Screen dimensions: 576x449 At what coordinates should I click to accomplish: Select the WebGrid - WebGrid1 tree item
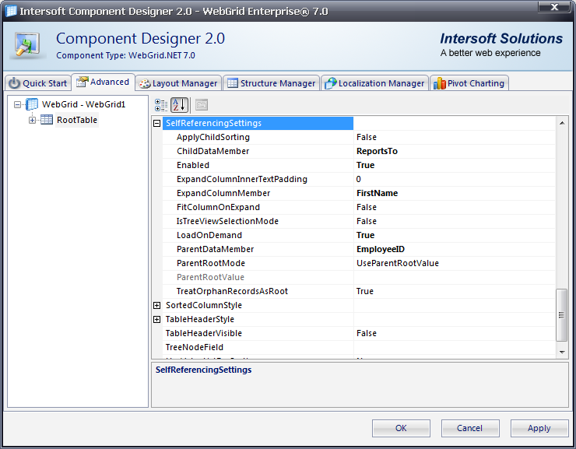point(84,104)
